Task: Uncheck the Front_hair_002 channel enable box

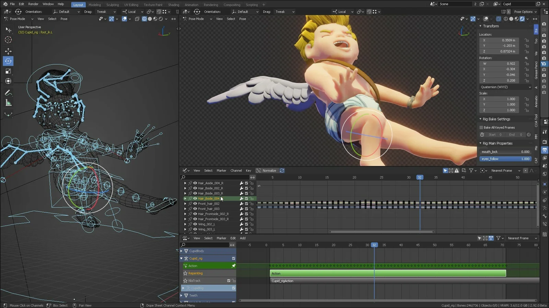Action: pyautogui.click(x=246, y=203)
